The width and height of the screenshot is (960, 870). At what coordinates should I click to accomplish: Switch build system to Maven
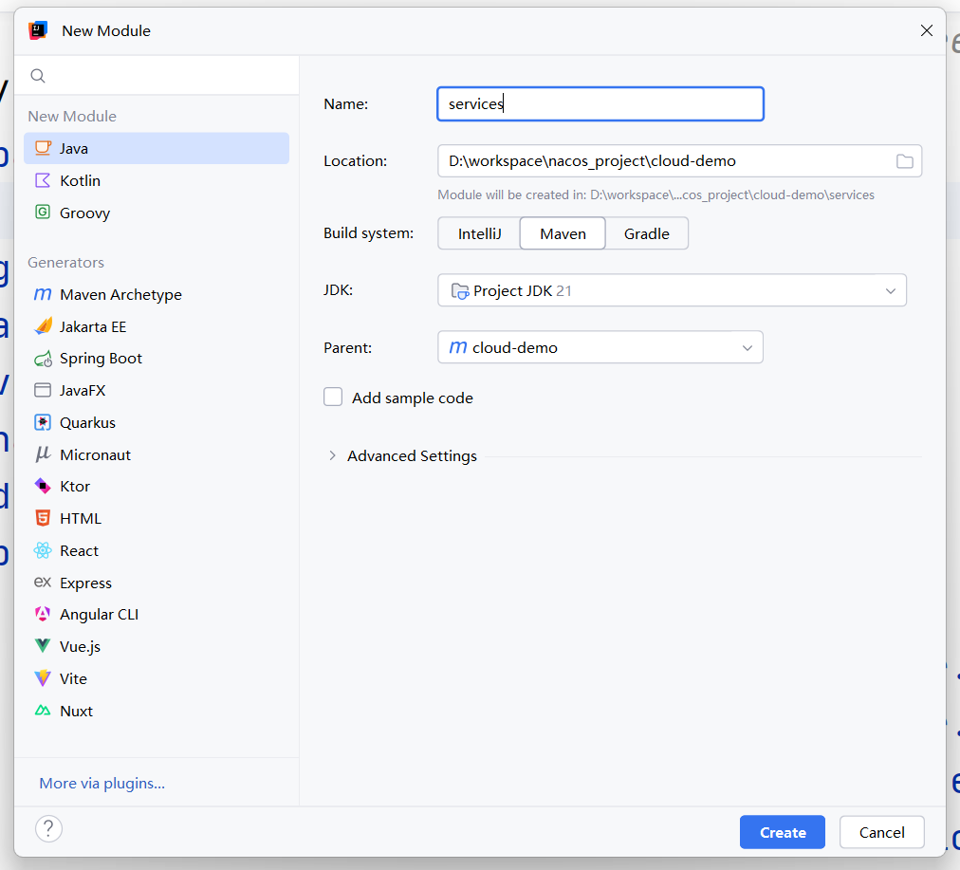563,233
